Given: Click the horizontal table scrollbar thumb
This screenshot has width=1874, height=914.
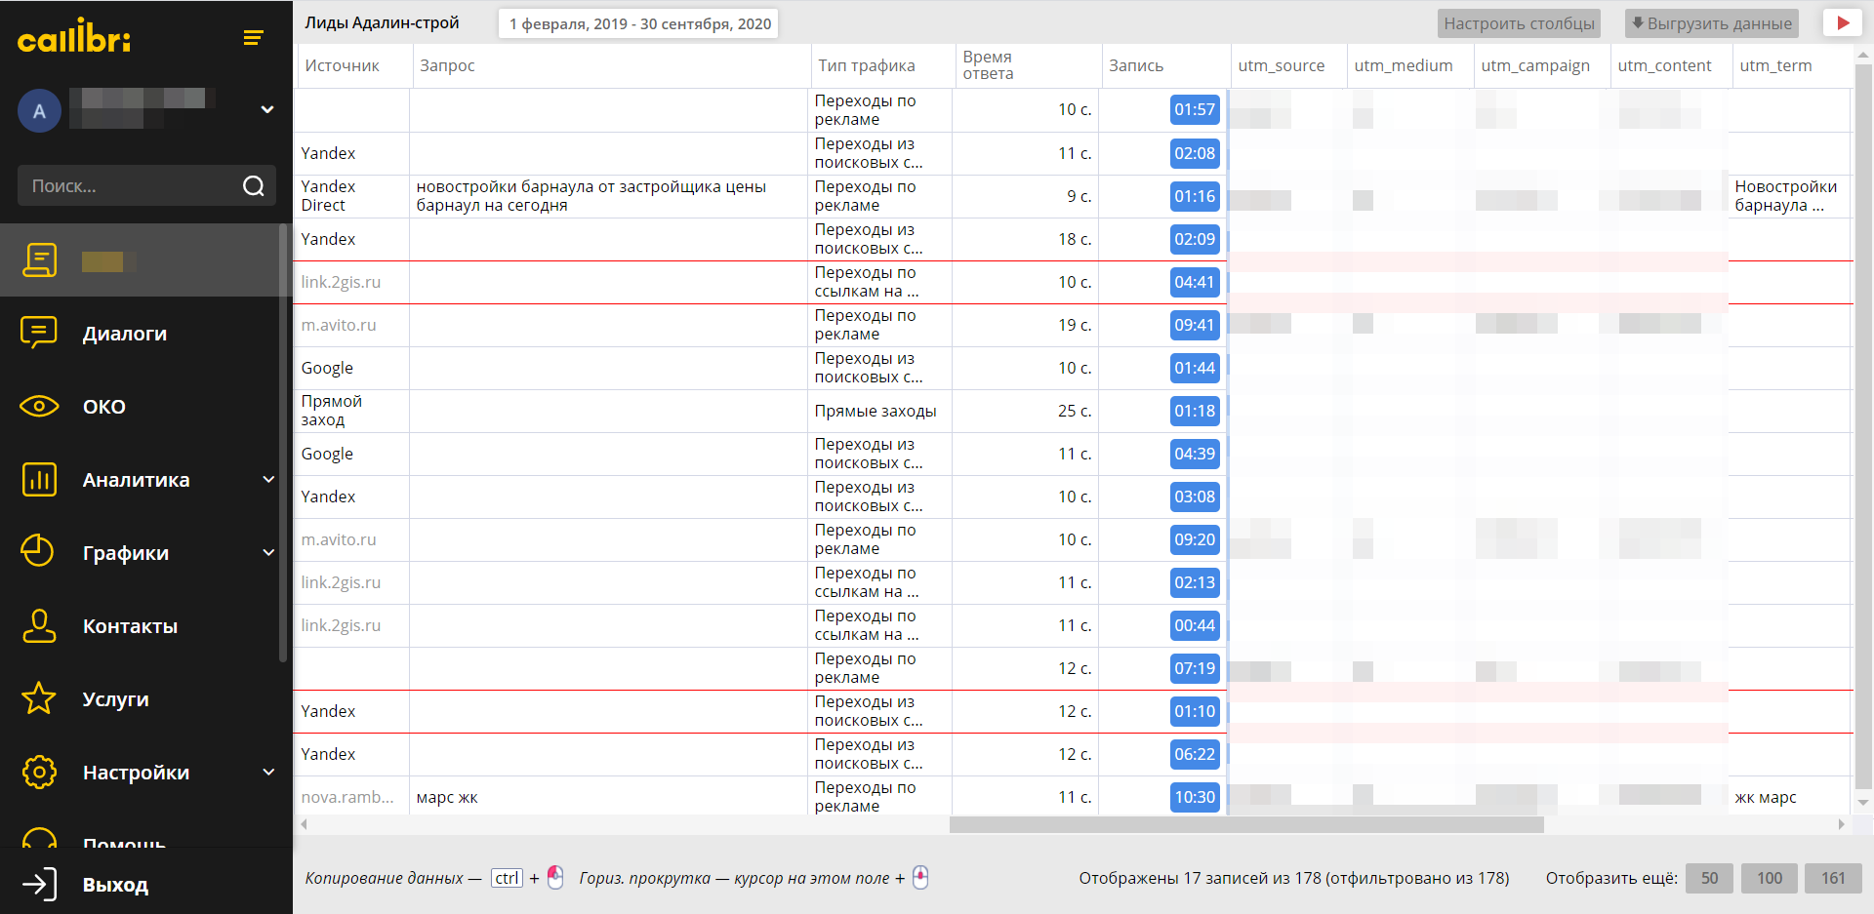Looking at the screenshot, I should coord(1246,824).
